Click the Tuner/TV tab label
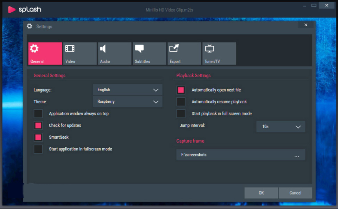The height and width of the screenshot is (209, 338). 212,62
